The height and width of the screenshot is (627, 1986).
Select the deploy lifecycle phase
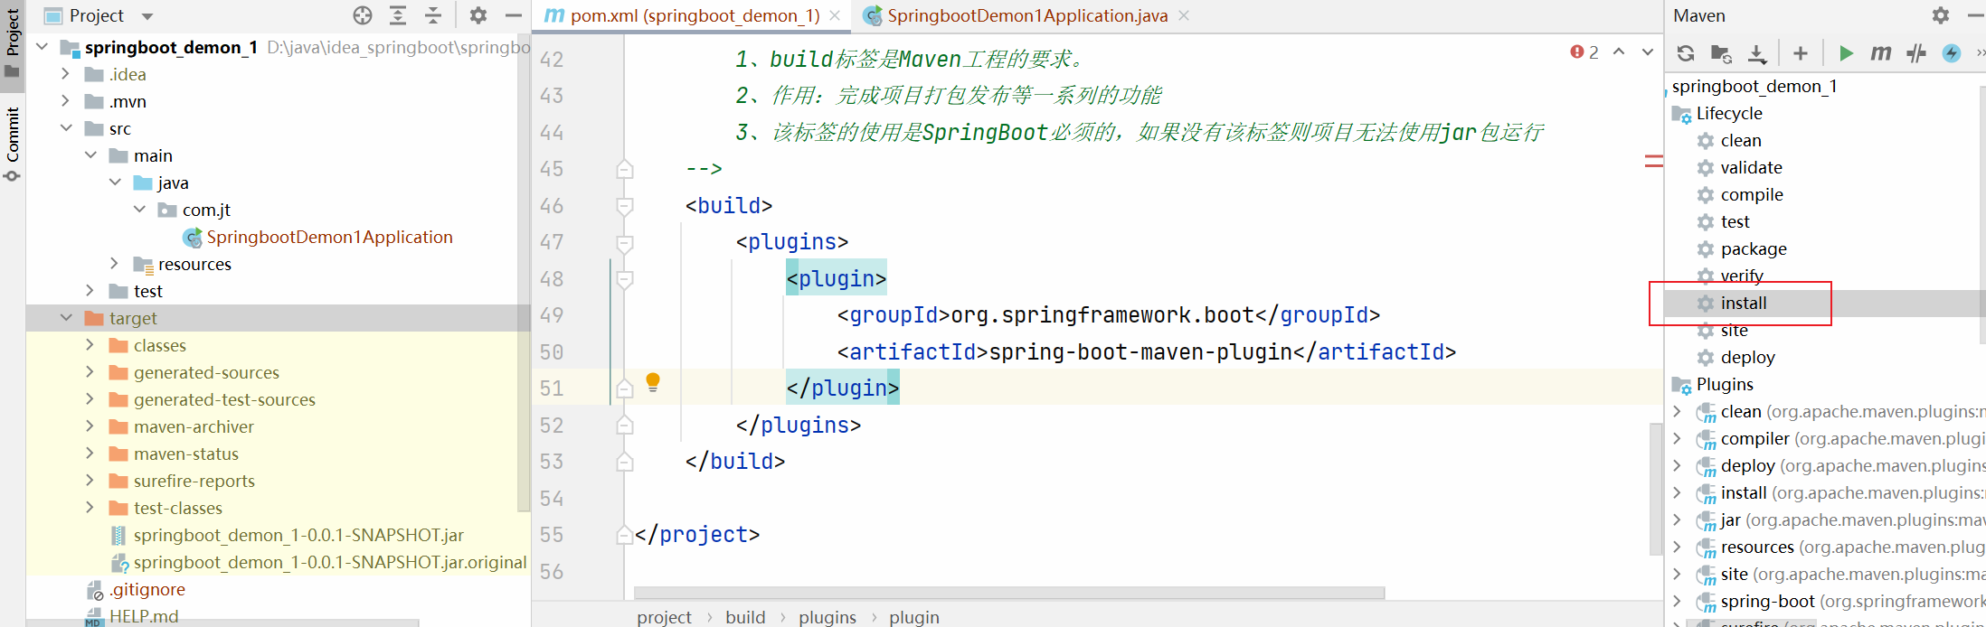(x=1747, y=357)
